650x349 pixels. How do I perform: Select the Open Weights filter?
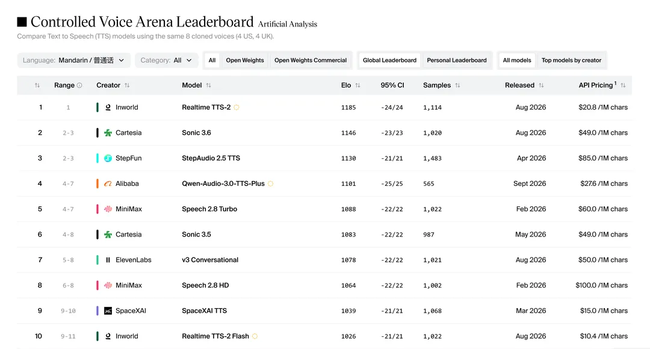(x=244, y=60)
